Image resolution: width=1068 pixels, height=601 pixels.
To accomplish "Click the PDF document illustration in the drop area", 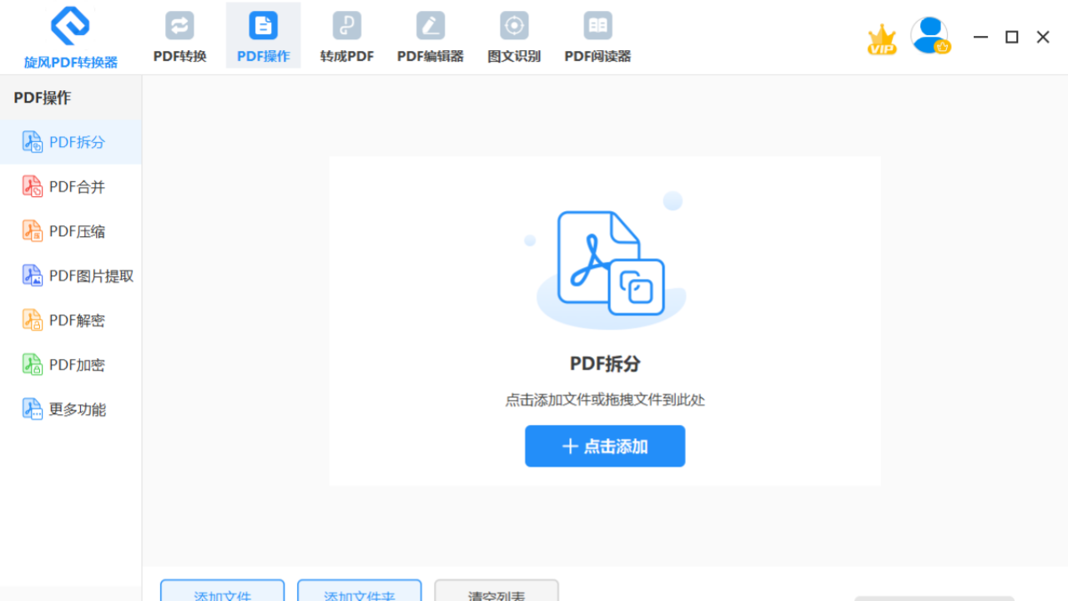I will point(605,263).
